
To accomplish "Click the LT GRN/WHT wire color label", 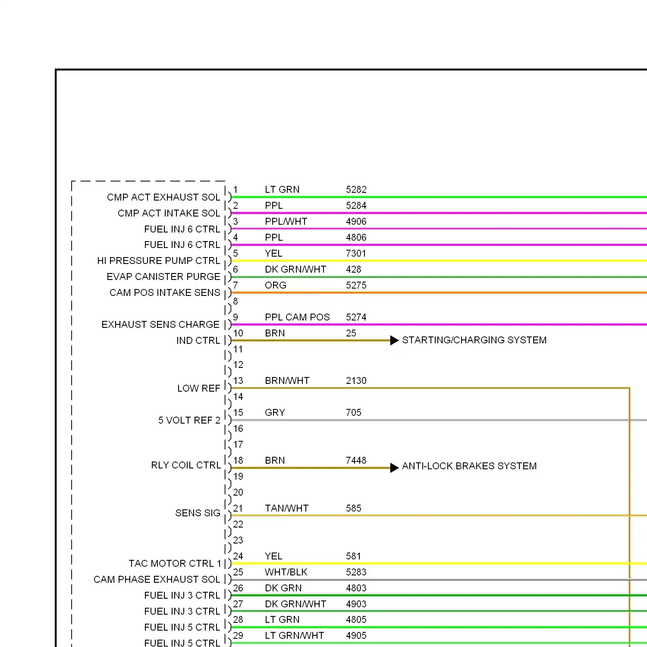I will (295, 635).
